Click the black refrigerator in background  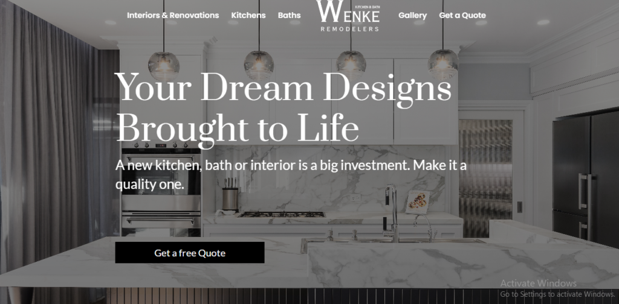click(586, 178)
